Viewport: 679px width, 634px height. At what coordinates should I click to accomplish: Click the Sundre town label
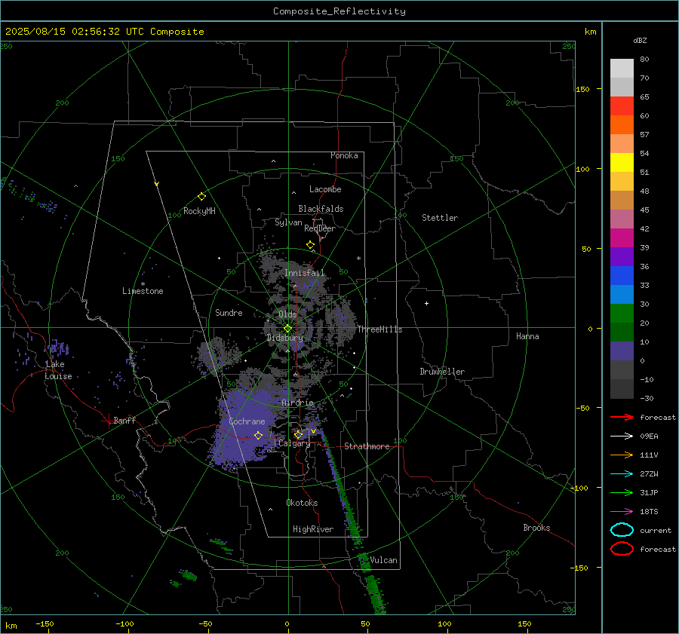229,312
